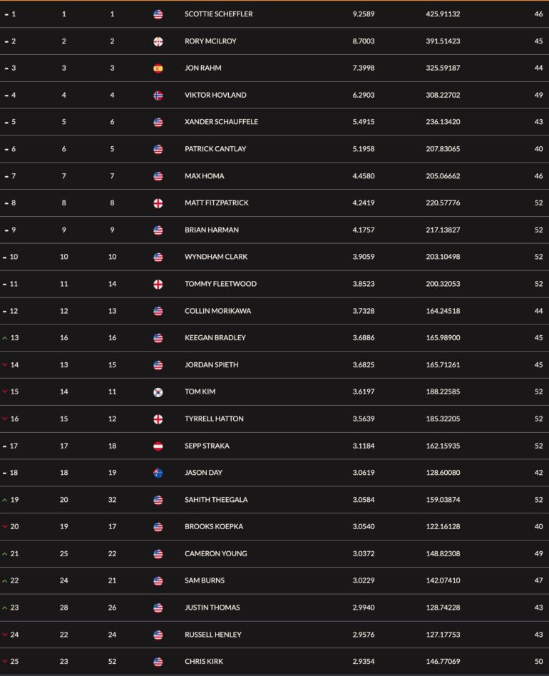Viewport: 549px width, 676px height.
Task: Click the South Korea flag beside Tom Kim
Action: pyautogui.click(x=158, y=392)
